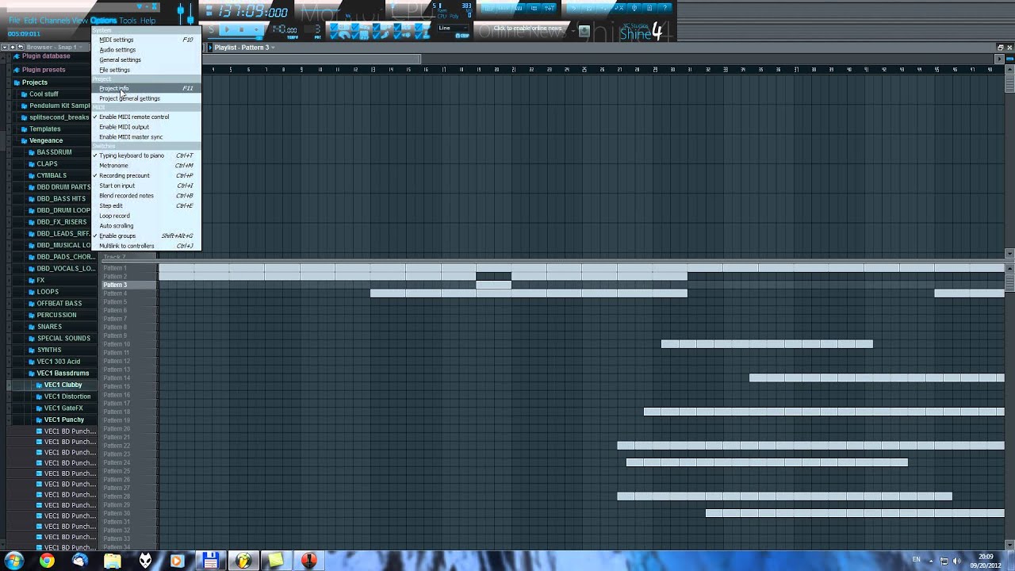Click to enable online news
1015x571 pixels.
527,29
